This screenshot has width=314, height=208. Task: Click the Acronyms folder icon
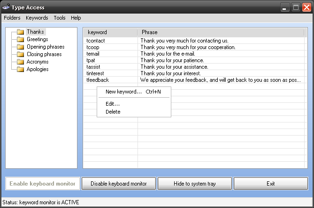[x=21, y=62]
